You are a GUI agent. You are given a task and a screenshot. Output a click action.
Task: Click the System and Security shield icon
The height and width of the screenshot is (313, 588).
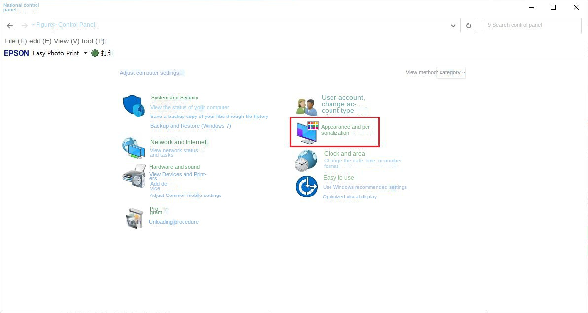click(133, 105)
